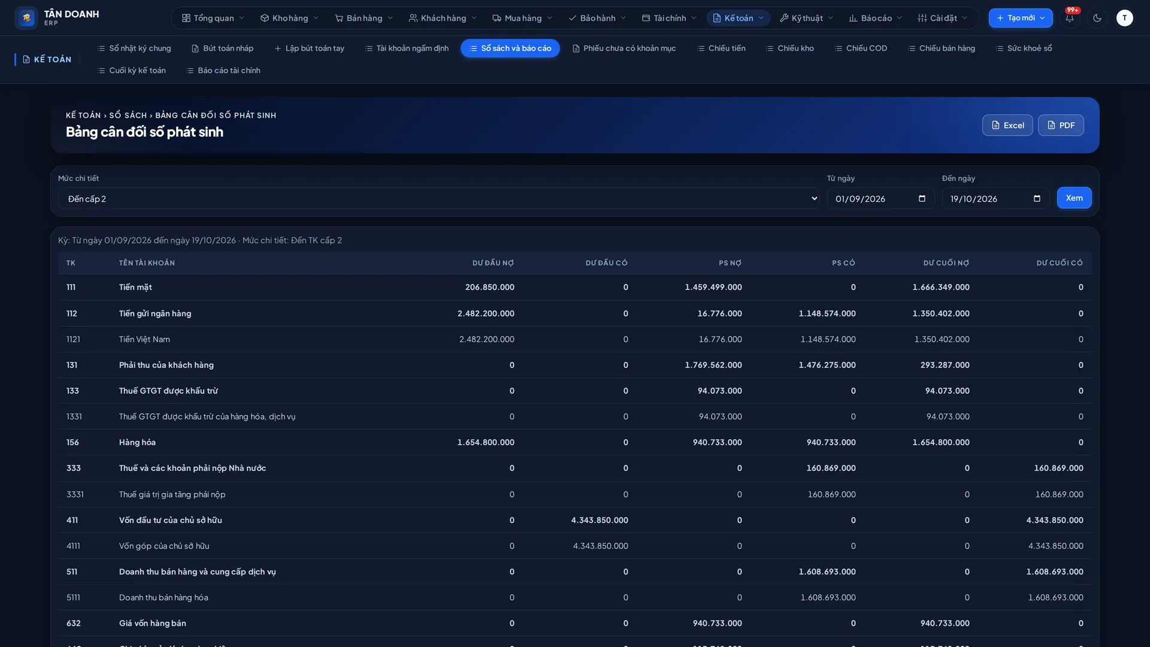Click the Giá vốn hàng bán row
The height and width of the screenshot is (647, 1150).
click(x=575, y=624)
